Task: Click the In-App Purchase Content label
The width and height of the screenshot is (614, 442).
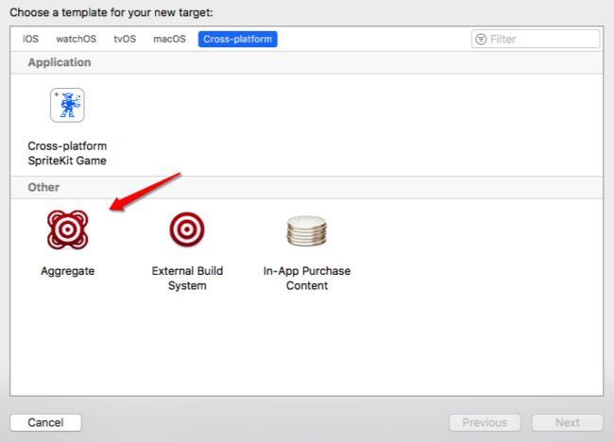Action: coord(307,278)
